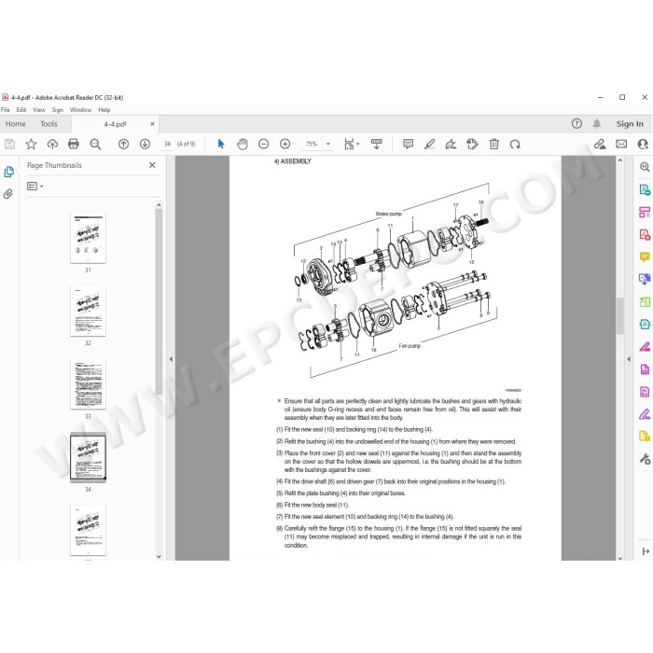Switch to the Tools tab
The image size is (653, 653).
(x=49, y=124)
